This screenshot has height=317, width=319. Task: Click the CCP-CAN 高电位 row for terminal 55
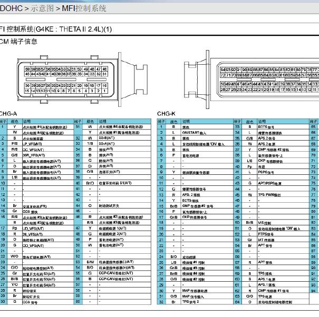pyautogui.click(x=112, y=273)
